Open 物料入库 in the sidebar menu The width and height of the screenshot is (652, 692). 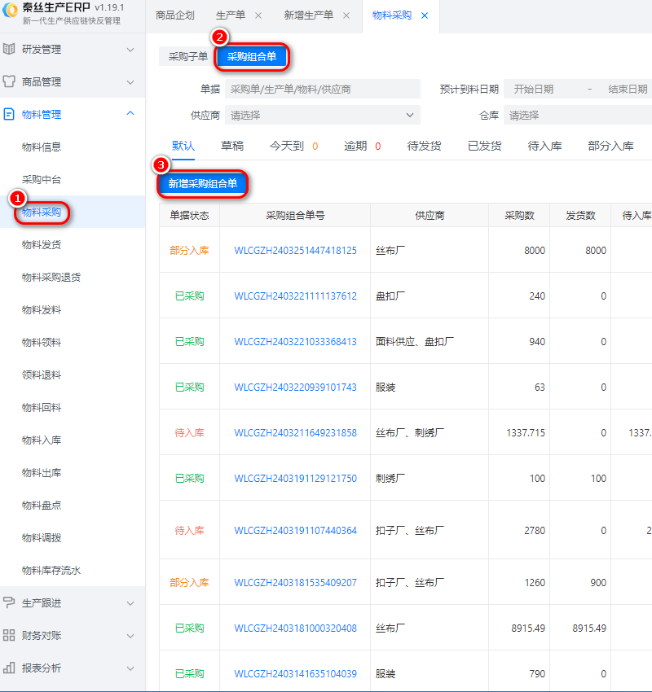pos(42,440)
